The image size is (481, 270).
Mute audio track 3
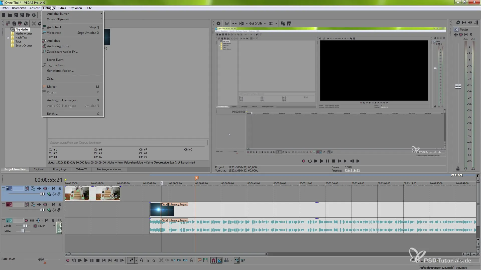pos(47,220)
